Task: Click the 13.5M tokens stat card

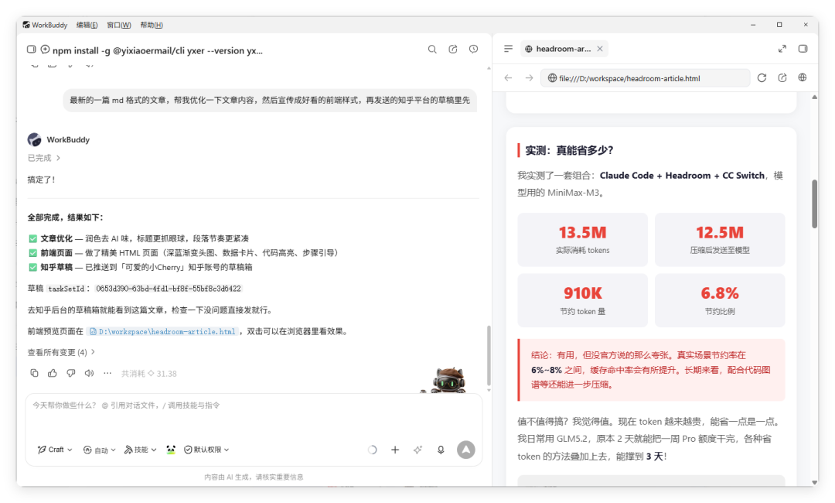Action: [583, 240]
